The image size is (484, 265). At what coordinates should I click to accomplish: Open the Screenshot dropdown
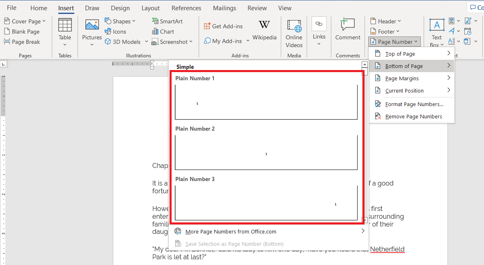click(172, 42)
